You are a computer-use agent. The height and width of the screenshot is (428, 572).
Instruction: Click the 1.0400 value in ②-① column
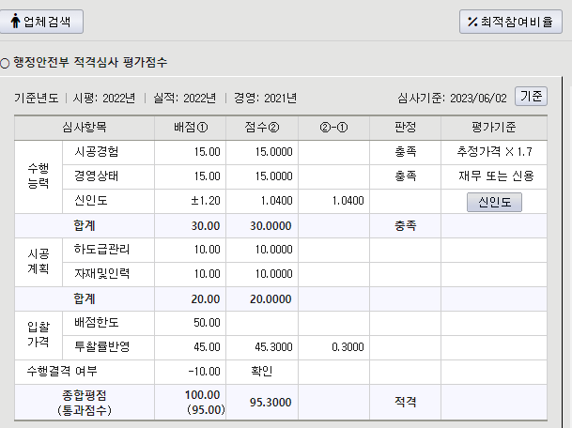pyautogui.click(x=348, y=201)
